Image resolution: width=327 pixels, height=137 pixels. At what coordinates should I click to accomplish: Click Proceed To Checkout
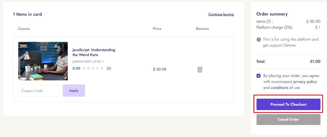288,104
